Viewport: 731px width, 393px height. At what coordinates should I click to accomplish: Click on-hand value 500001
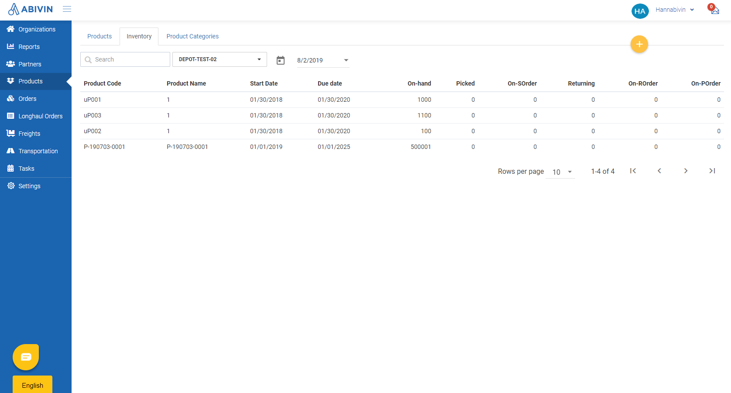click(421, 147)
